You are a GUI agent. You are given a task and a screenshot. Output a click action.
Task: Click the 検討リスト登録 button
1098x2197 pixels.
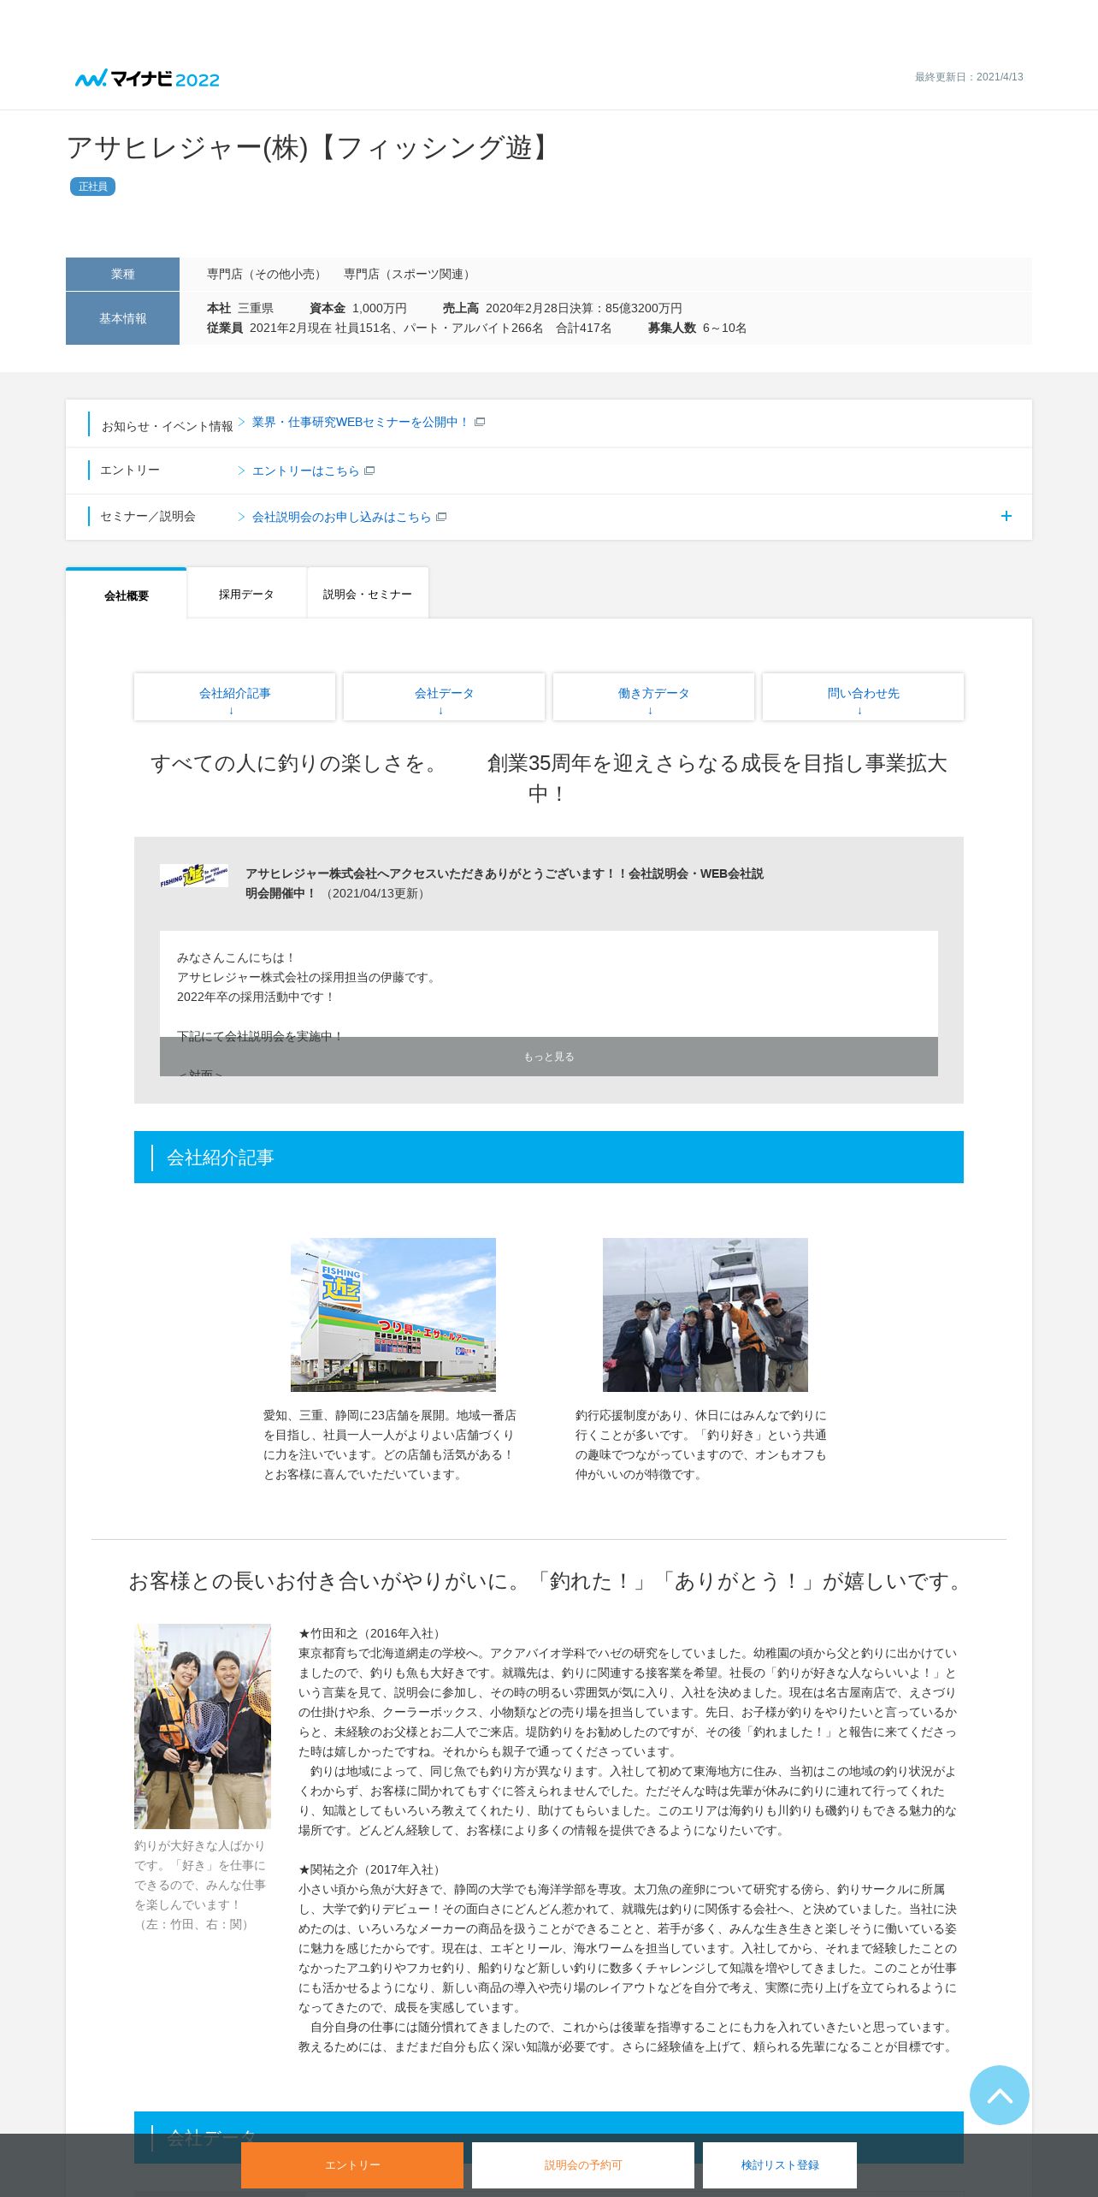pos(780,2165)
